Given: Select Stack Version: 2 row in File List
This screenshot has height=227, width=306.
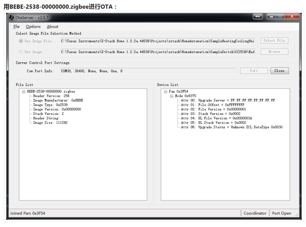Looking at the screenshot, I should 48,114.
